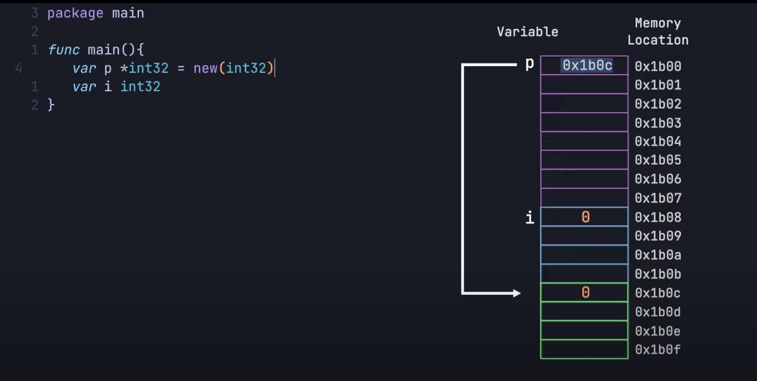The width and height of the screenshot is (757, 381).
Task: Click the empty green cell at address 0x1b0e
Action: click(584, 330)
